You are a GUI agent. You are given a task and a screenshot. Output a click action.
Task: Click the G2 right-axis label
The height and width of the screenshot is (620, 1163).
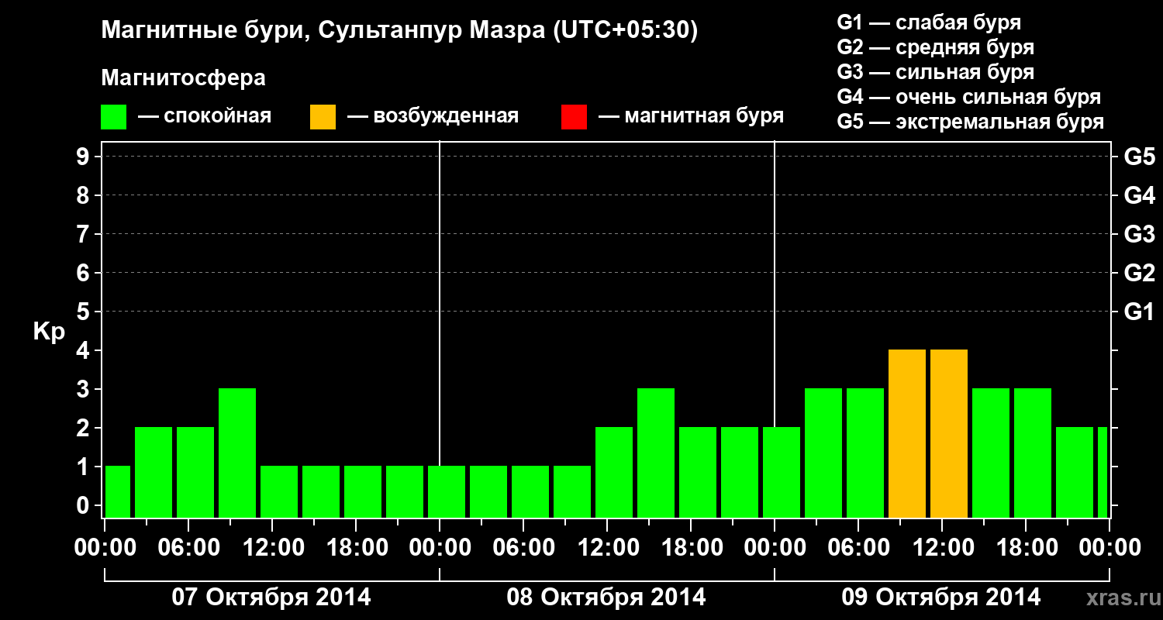click(1139, 273)
